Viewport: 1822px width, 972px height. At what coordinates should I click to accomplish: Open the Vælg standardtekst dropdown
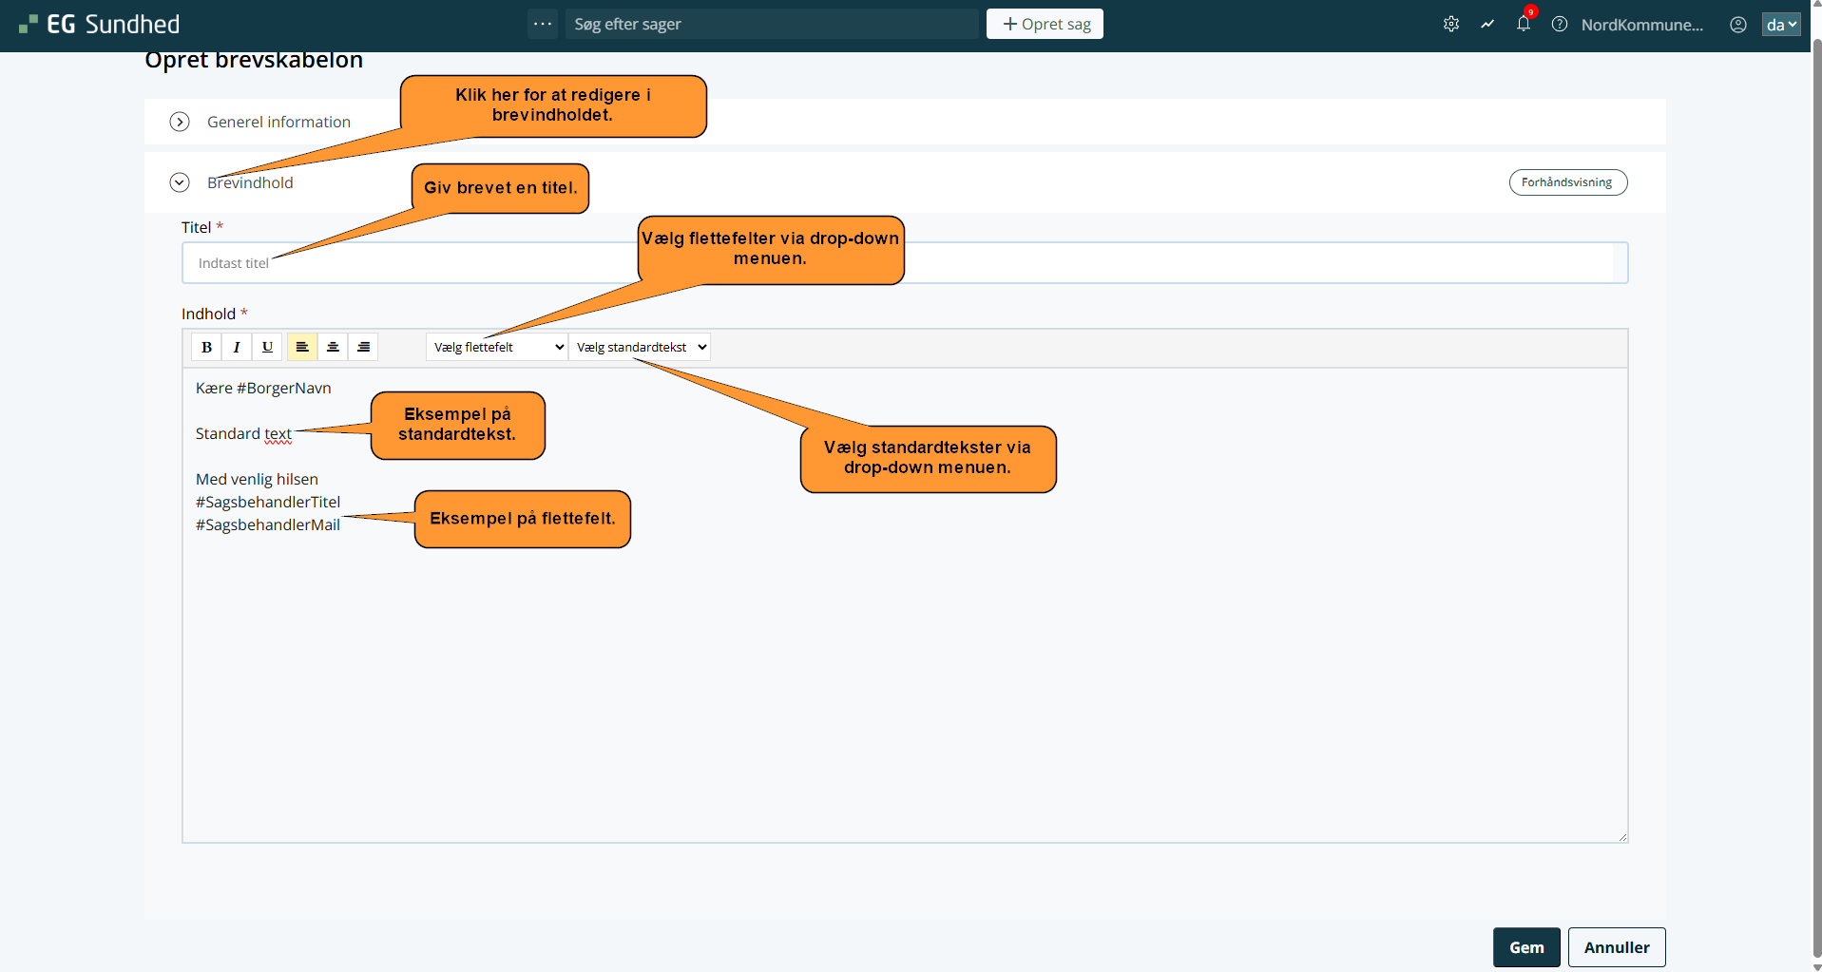point(640,347)
